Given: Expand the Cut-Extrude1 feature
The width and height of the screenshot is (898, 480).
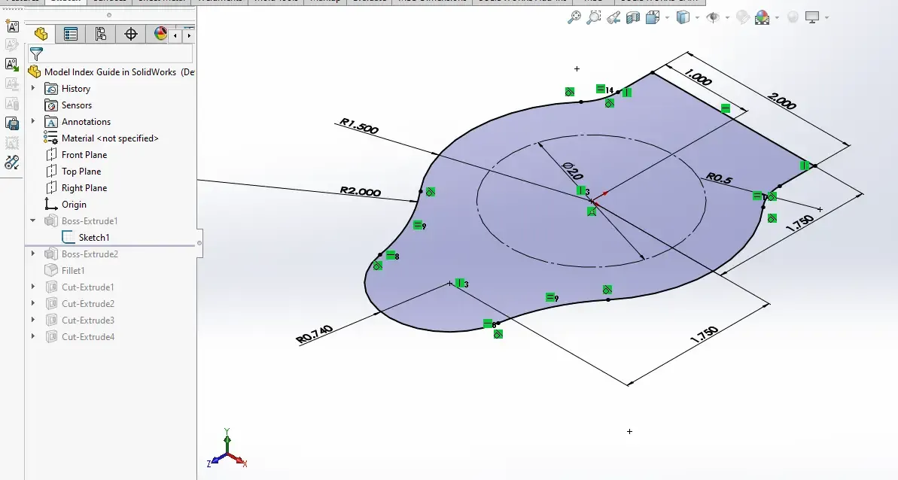Looking at the screenshot, I should (33, 287).
